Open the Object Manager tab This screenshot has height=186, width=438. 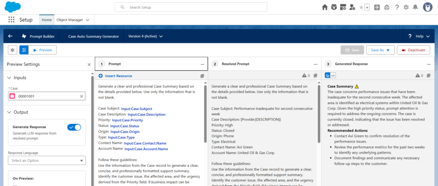73,20
